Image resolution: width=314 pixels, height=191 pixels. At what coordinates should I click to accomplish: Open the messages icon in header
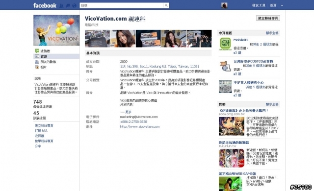(68, 5)
